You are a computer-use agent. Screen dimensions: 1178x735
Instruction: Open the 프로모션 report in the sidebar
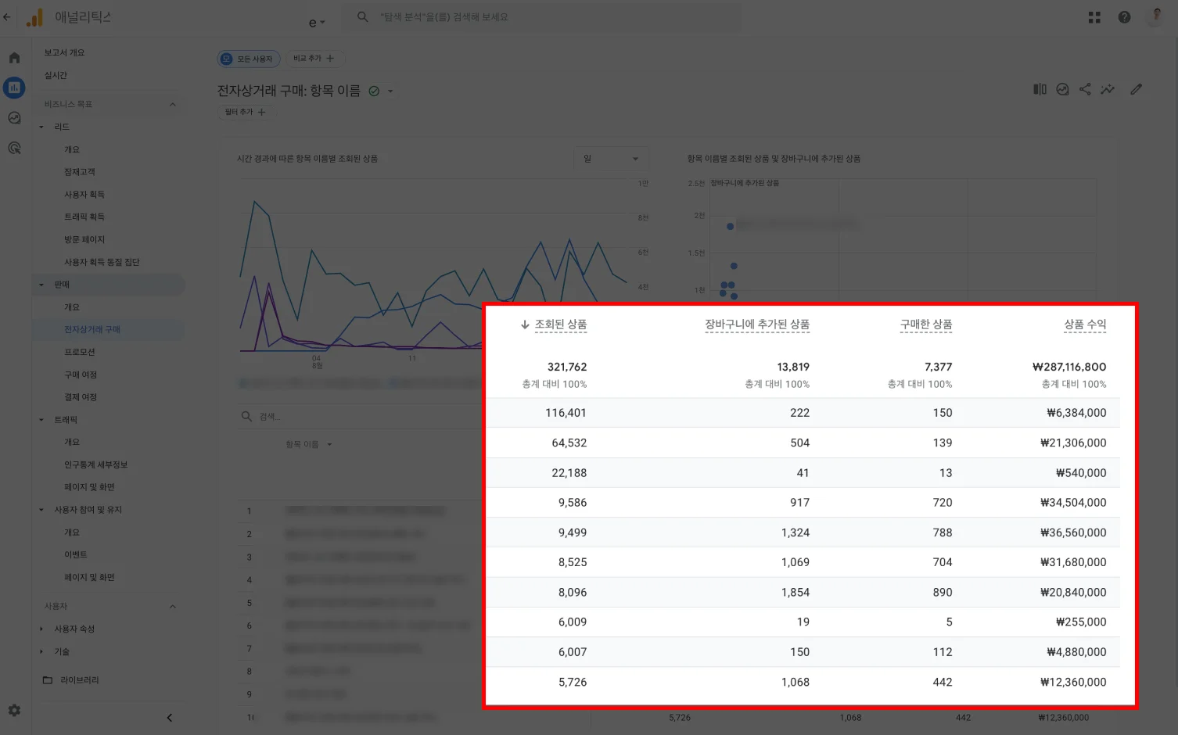80,351
